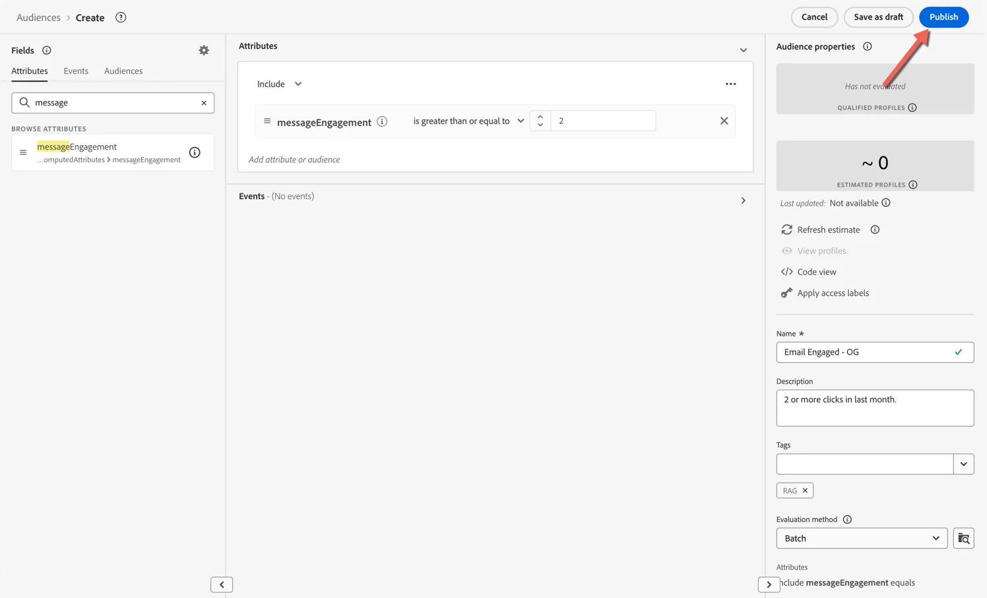Open the Include container more options
The height and width of the screenshot is (598, 987).
730,84
